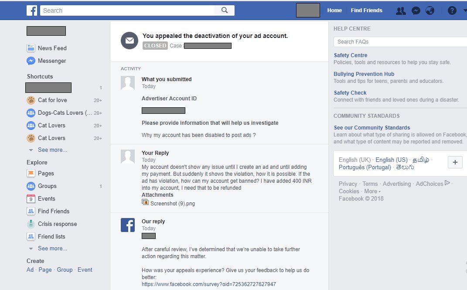Create a new Event link
467x290 pixels.
coord(85,270)
